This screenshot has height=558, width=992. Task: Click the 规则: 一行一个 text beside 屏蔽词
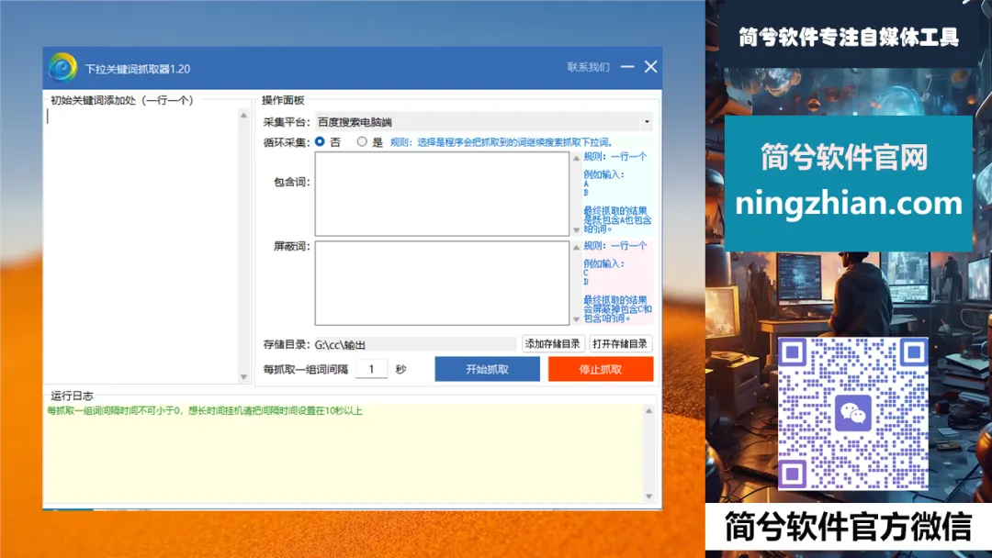tap(614, 245)
